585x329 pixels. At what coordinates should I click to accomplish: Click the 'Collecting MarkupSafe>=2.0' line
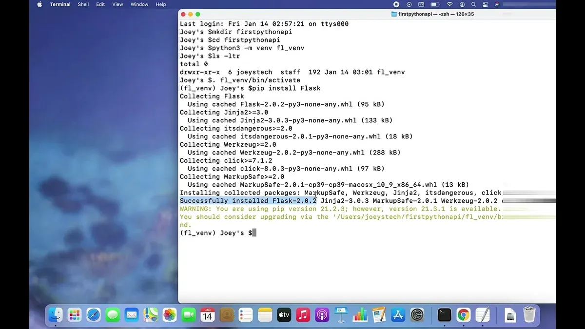pos(232,176)
